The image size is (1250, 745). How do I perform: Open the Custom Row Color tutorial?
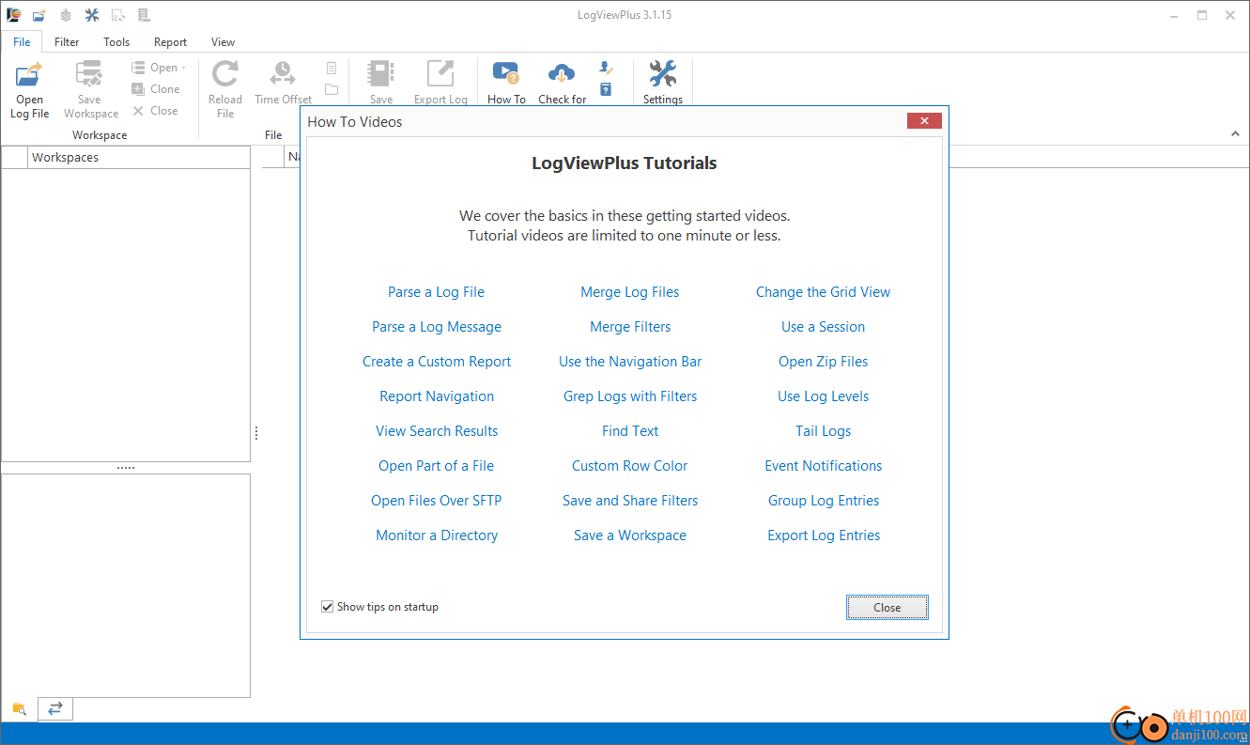(x=629, y=466)
